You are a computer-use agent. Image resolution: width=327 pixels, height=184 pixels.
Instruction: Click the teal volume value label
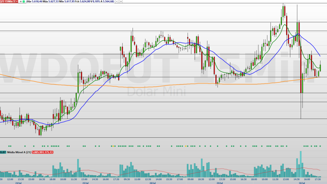click(3, 152)
